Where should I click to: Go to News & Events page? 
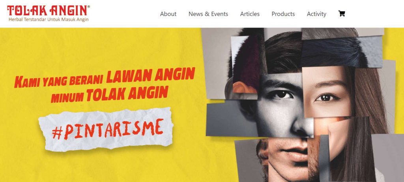click(208, 14)
